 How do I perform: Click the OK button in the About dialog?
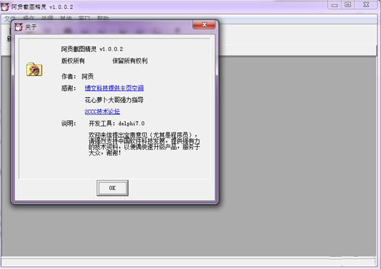coord(112,188)
